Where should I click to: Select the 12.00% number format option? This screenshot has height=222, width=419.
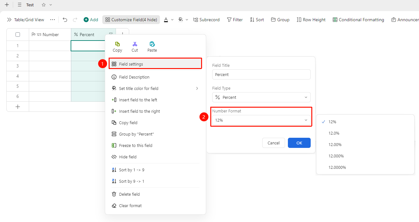(365, 144)
